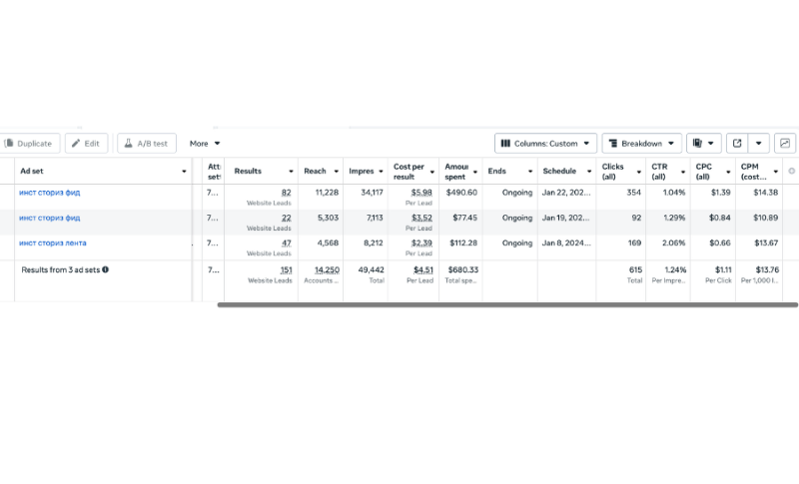The width and height of the screenshot is (799, 484).
Task: Open the Reach column header arrow
Action: pos(337,172)
